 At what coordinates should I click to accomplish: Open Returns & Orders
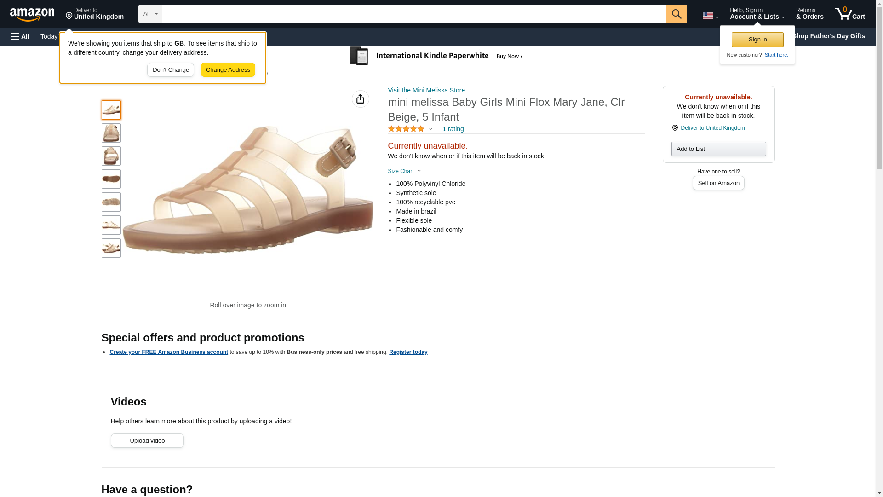(x=809, y=14)
